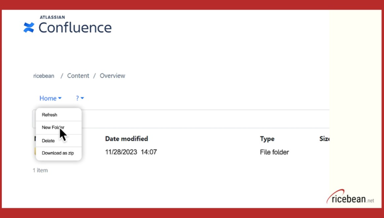Select Delete from the Home menu
This screenshot has height=218, width=384.
(x=48, y=141)
